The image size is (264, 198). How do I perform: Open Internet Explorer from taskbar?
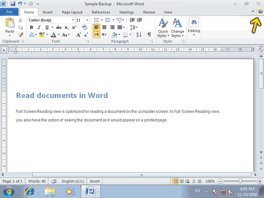pyautogui.click(x=30, y=191)
